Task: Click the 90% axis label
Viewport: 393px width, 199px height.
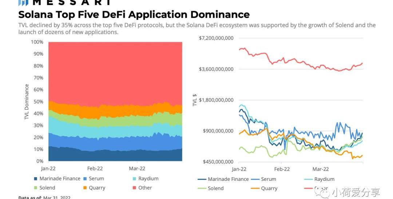Action: pyautogui.click(x=38, y=54)
